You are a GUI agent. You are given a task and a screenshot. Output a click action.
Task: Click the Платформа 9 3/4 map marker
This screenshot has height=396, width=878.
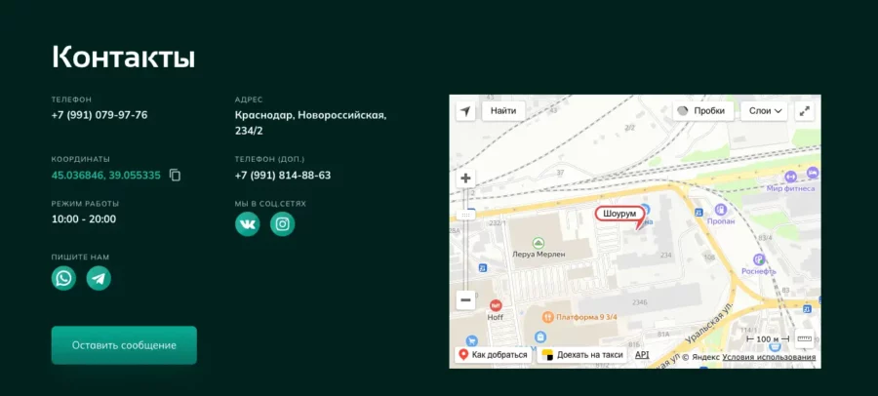[x=548, y=317]
